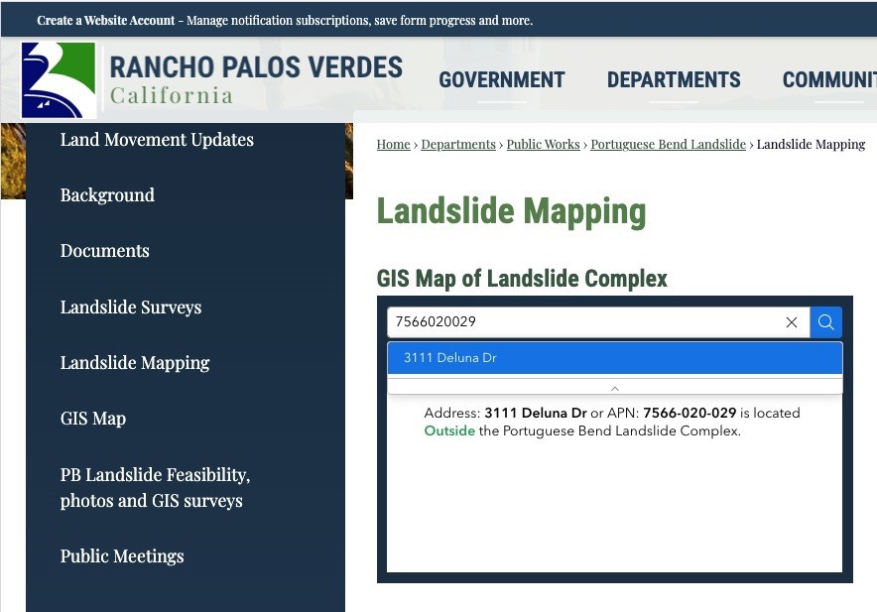This screenshot has width=877, height=612.
Task: Click the blue search magnifier button
Action: coord(825,322)
